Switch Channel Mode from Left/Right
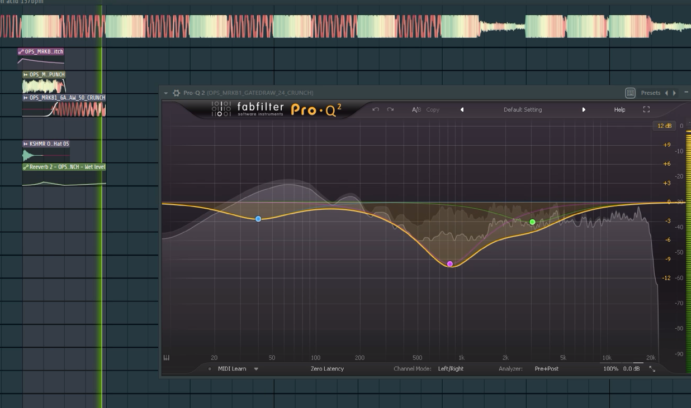 [x=451, y=368]
